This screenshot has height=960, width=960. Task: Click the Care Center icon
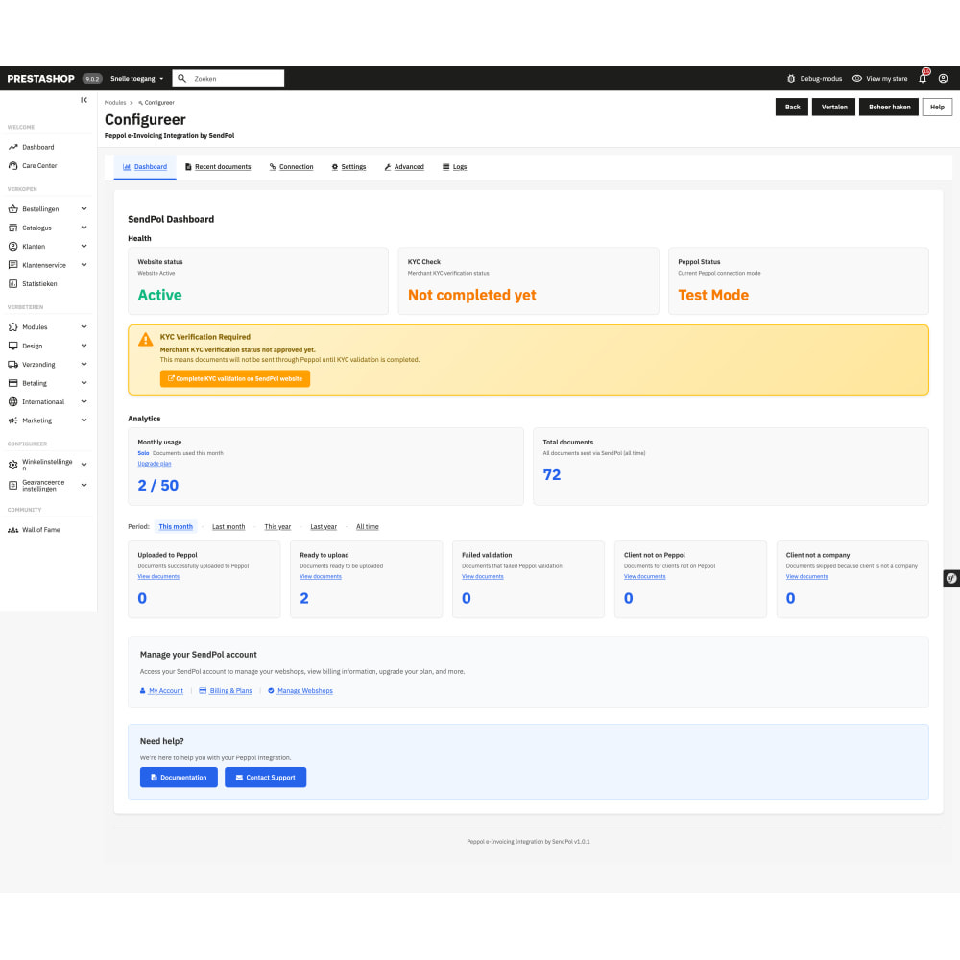click(12, 165)
